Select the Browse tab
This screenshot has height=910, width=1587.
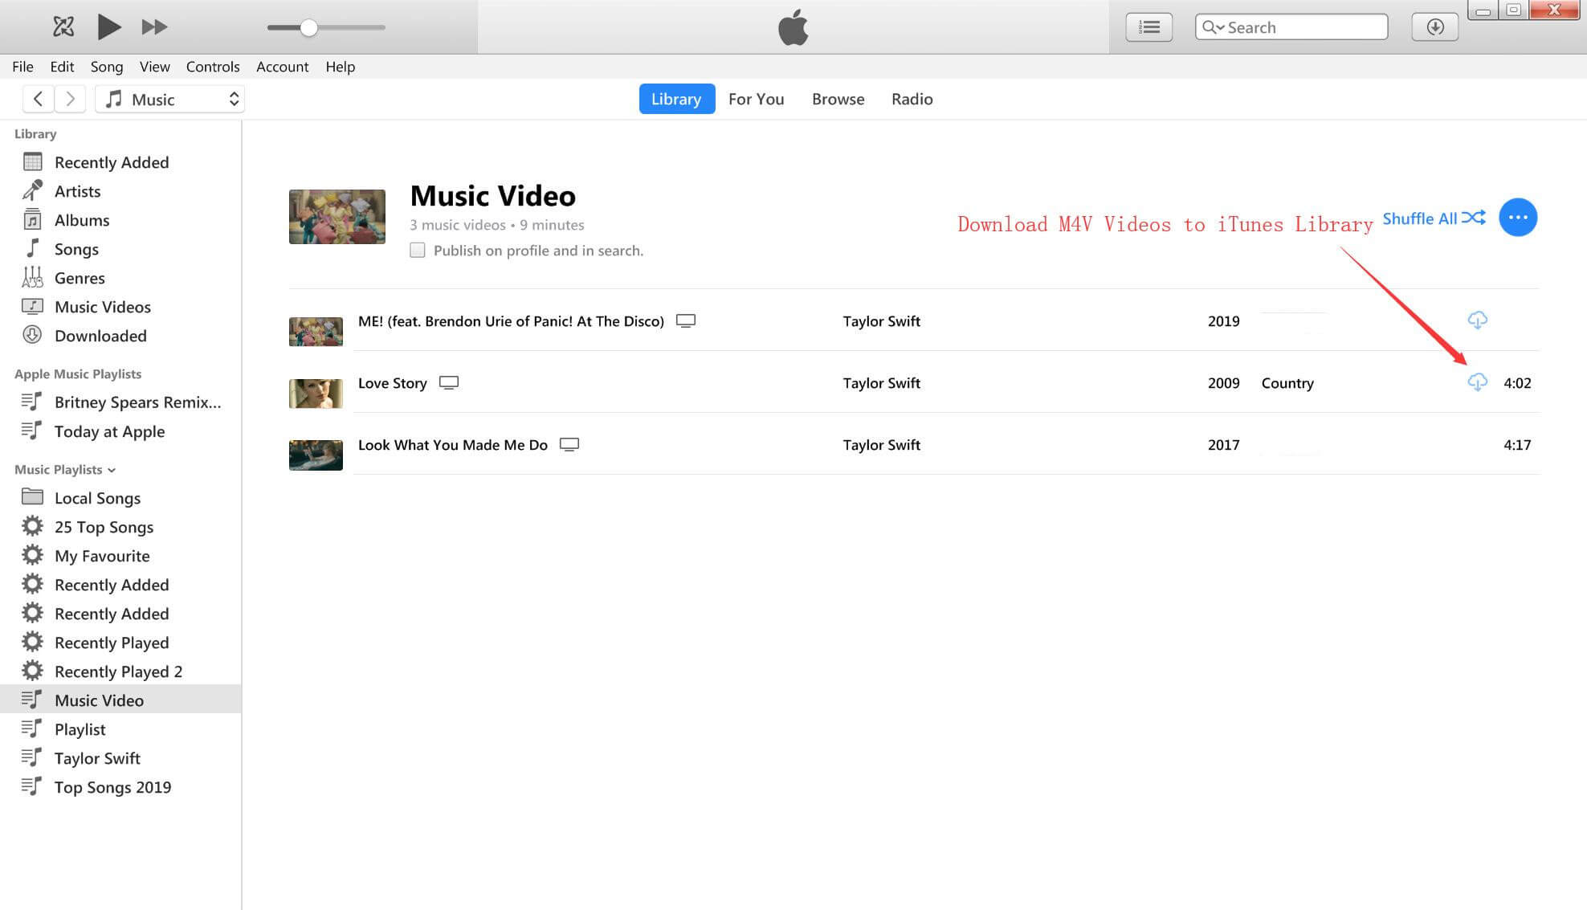coord(839,98)
